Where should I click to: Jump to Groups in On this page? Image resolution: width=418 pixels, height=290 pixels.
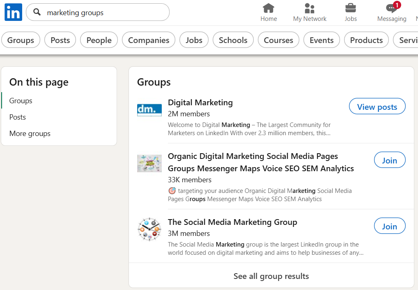pyautogui.click(x=21, y=101)
